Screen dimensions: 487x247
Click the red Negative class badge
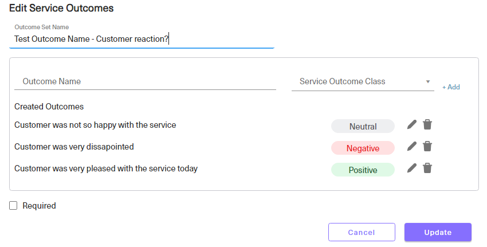[x=363, y=148]
